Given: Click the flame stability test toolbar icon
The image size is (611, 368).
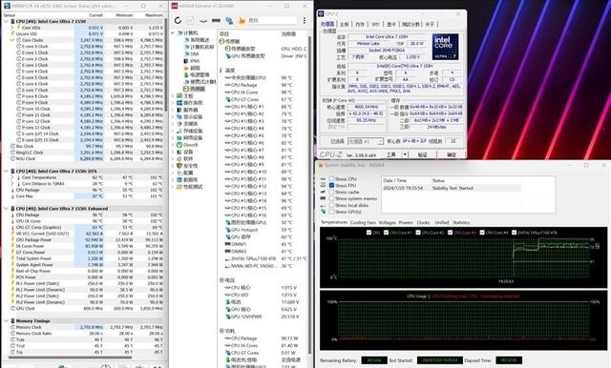Looking at the screenshot, I should tap(242, 21).
